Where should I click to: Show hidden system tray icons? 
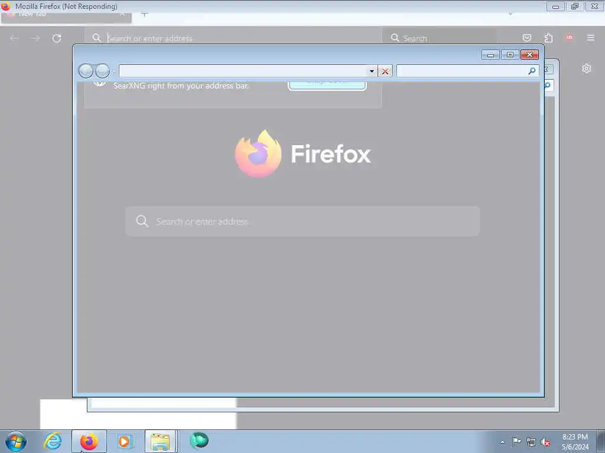(502, 442)
